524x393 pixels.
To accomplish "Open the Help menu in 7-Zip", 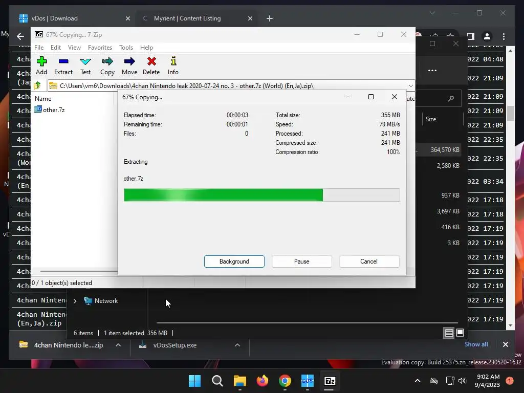I will click(x=146, y=48).
